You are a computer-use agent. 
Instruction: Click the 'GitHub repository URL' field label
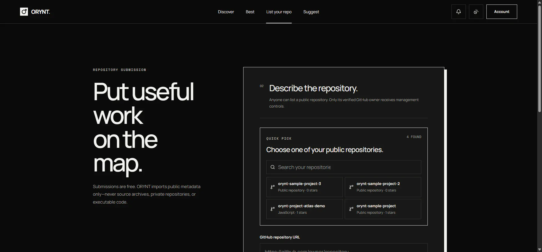pos(280,237)
